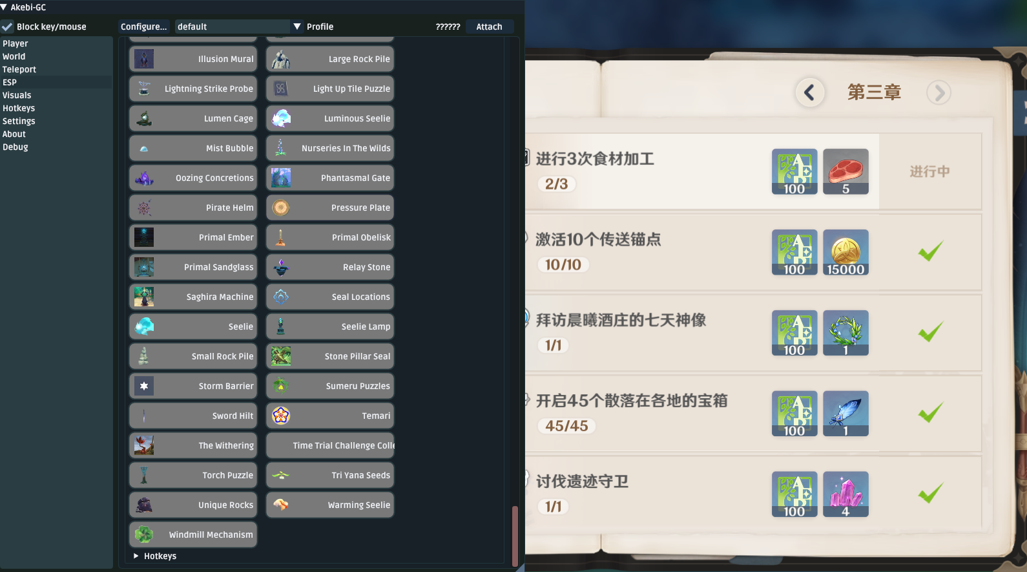Click the Small Rock Pile icon
Screen dimensions: 1027x572
(144, 356)
